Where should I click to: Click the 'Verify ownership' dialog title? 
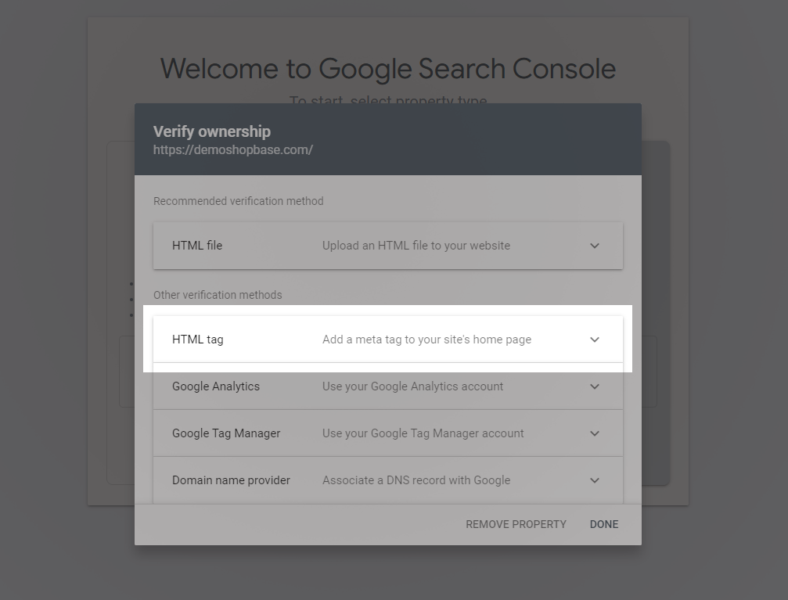pos(212,131)
